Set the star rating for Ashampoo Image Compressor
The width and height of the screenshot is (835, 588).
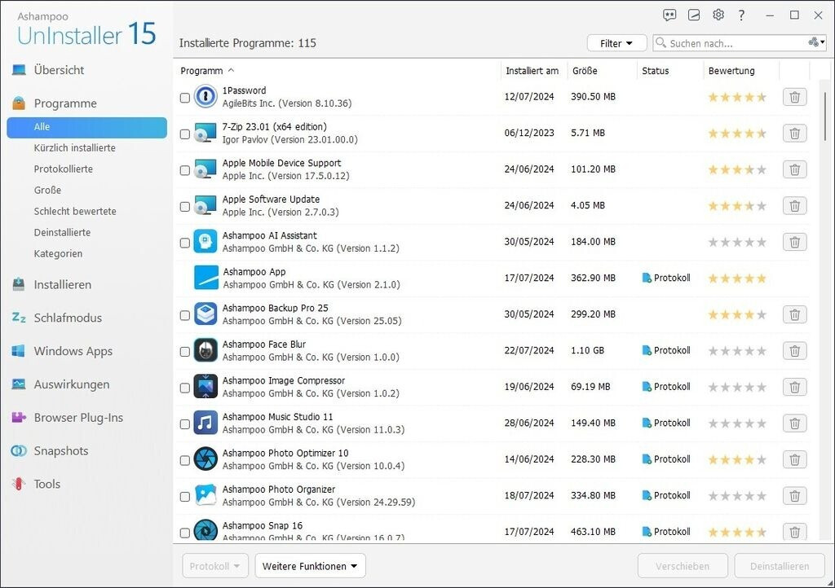coord(737,387)
